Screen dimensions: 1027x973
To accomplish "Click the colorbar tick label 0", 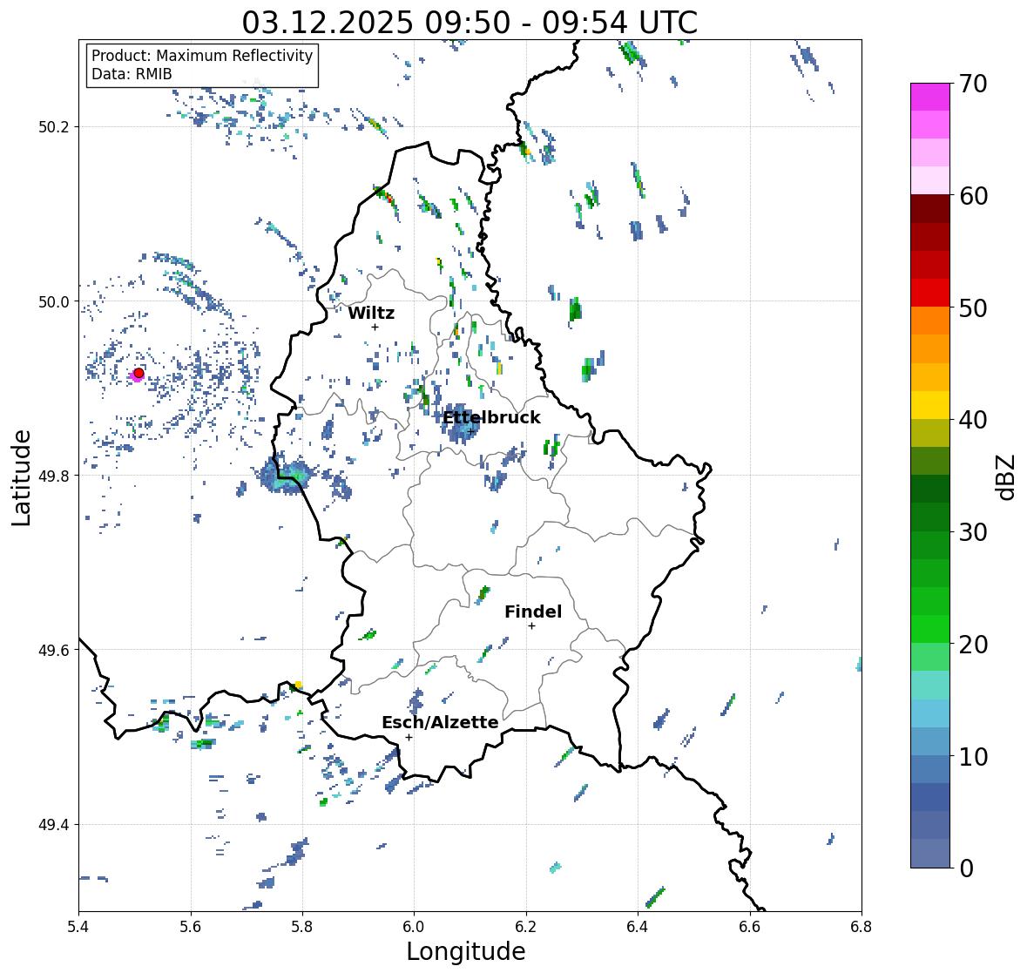I will pyautogui.click(x=966, y=868).
